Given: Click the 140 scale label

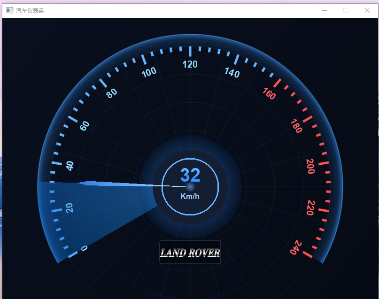Looking at the screenshot, I should 232,72.
